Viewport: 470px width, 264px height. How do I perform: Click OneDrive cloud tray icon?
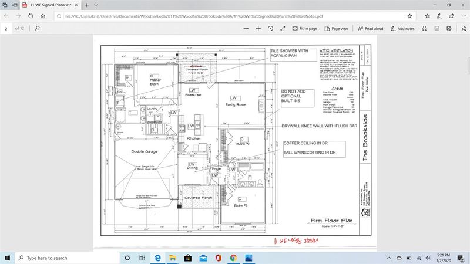399,258
